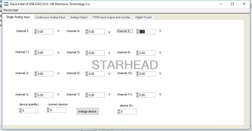
Task: Decrease device ID with down arrow
Action: [119, 113]
